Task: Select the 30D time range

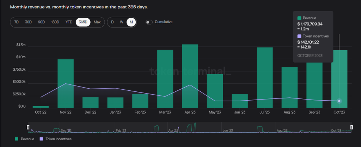Action: [29, 22]
